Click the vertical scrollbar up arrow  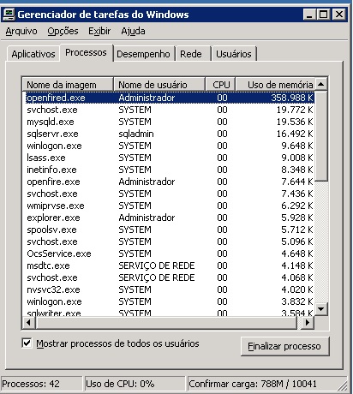point(321,84)
